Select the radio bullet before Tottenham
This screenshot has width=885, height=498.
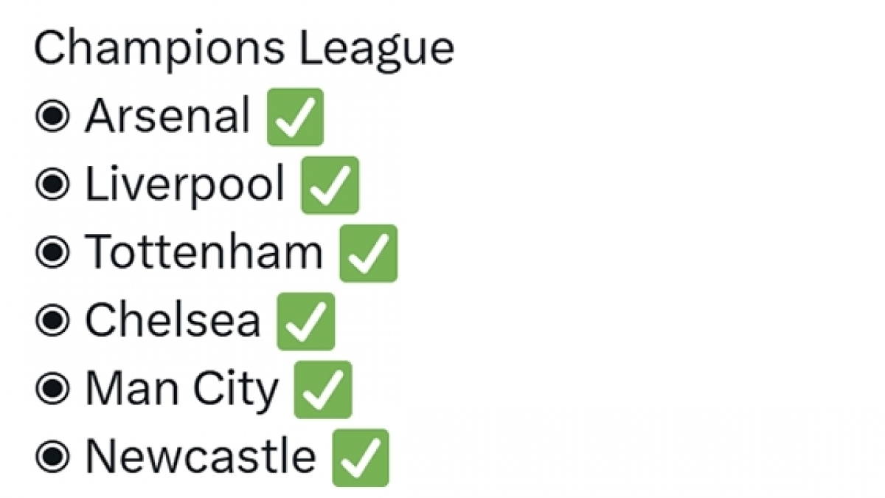point(52,253)
